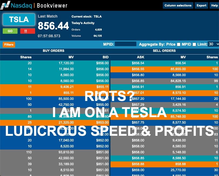Click the Last Match price 856.44

[x=53, y=26]
